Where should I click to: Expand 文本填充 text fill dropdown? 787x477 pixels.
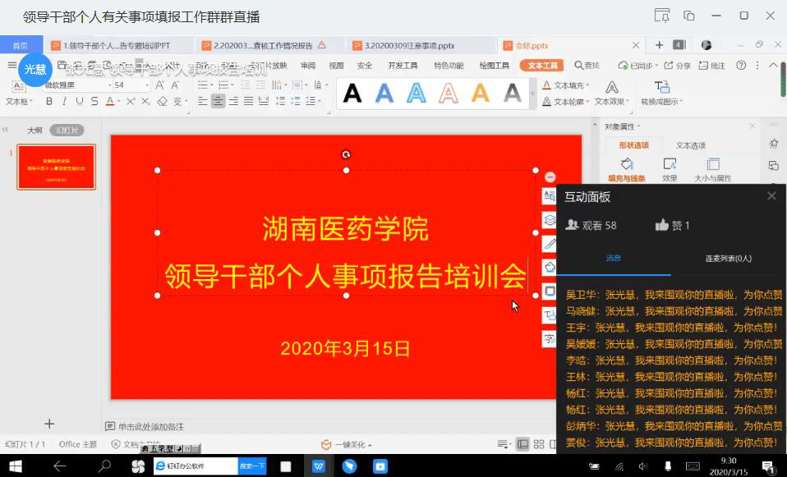(x=587, y=85)
